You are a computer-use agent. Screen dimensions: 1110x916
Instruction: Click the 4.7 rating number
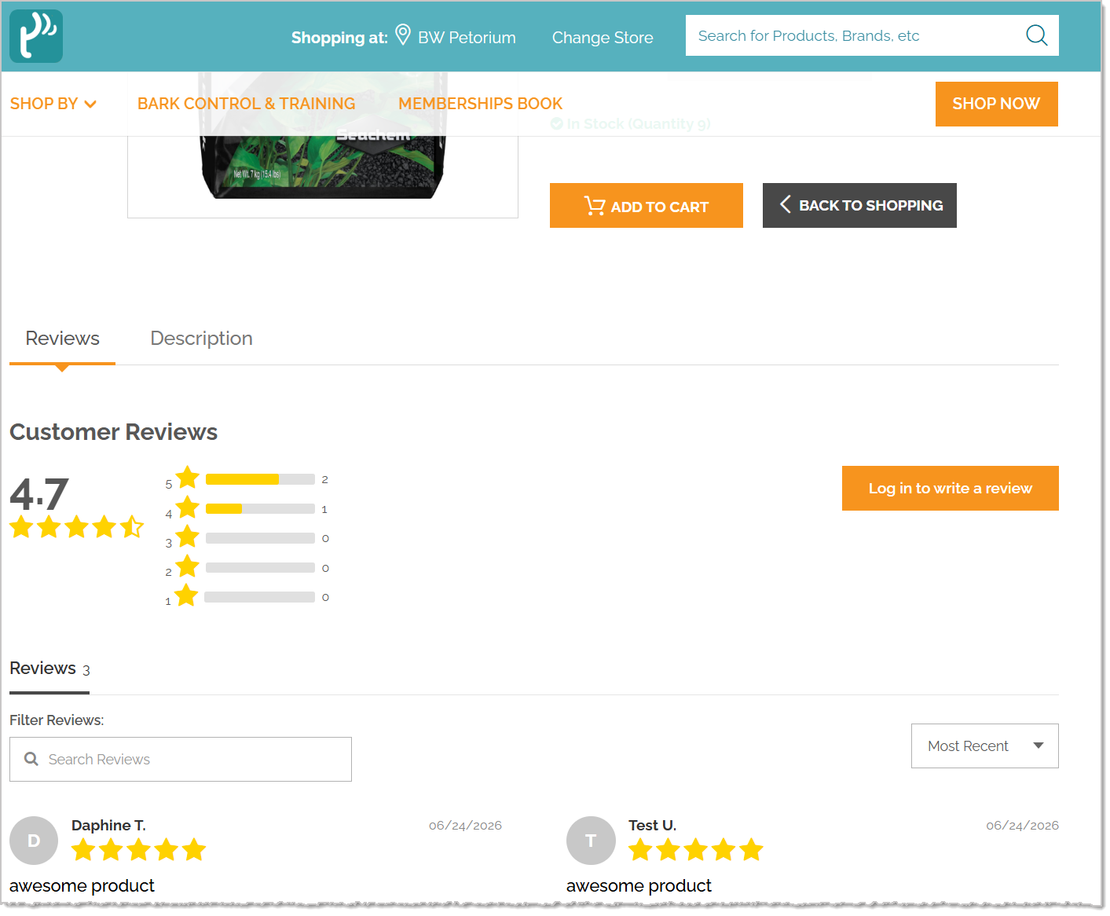[39, 493]
